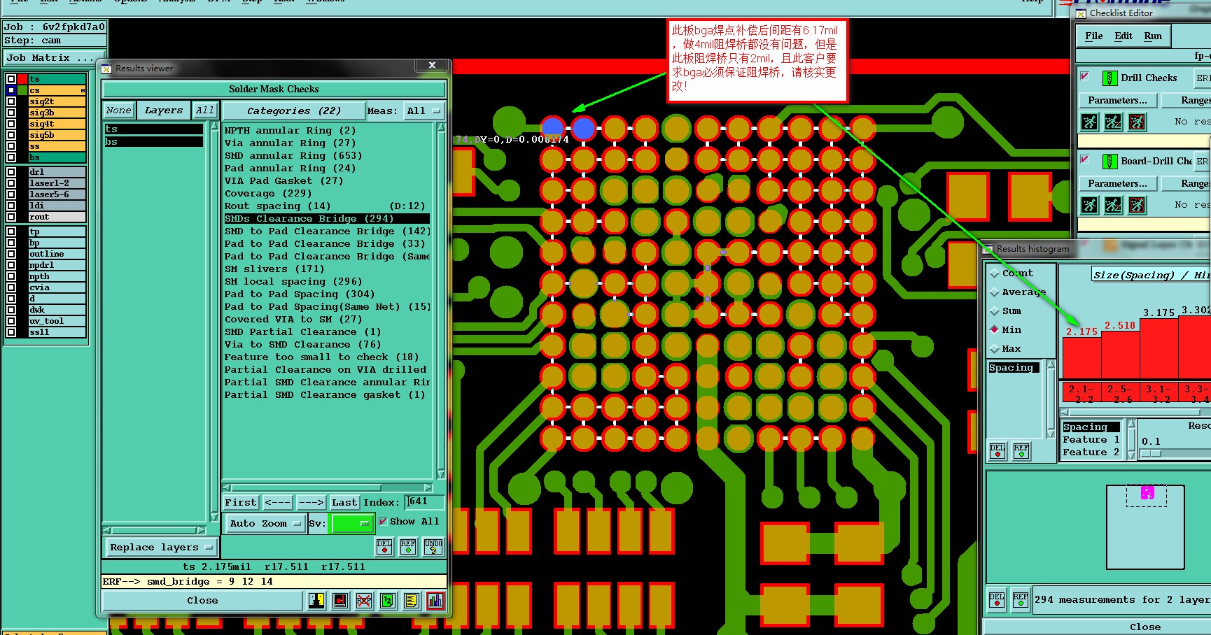Click the Last navigation button
Viewport: 1211px width, 635px height.
click(x=344, y=502)
